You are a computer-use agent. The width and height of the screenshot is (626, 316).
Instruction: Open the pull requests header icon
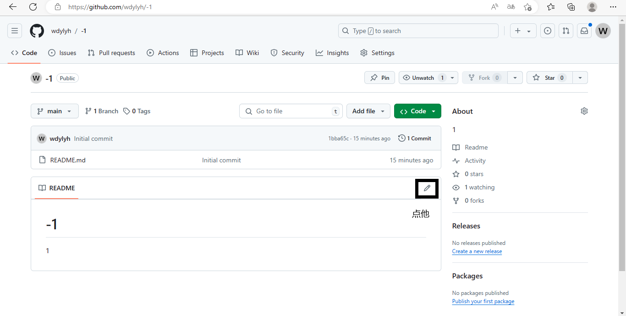click(566, 31)
